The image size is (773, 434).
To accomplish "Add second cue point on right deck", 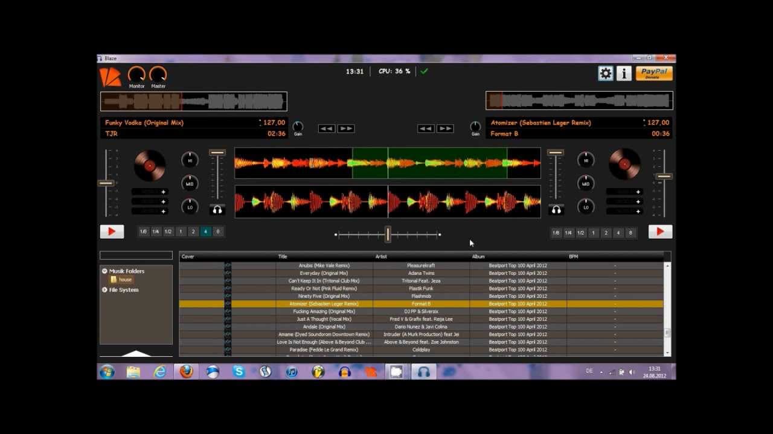I will click(x=638, y=201).
